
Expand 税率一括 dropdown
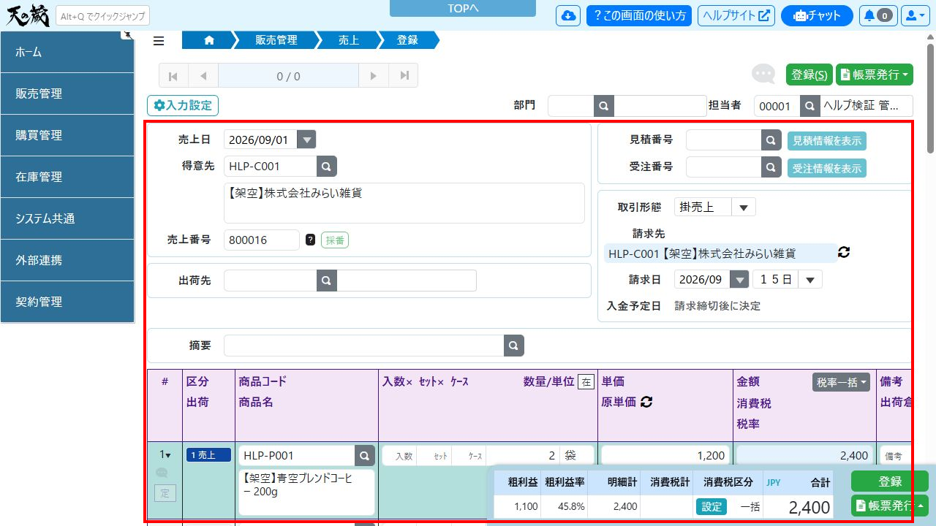841,381
